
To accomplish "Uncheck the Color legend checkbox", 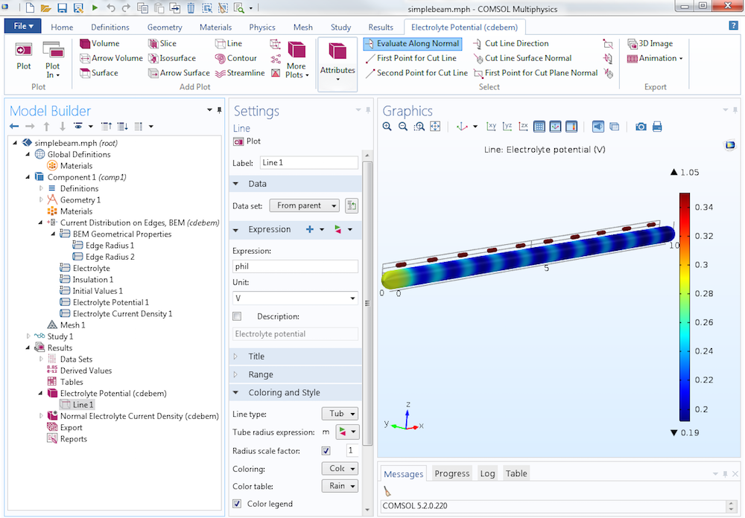I will 237,504.
